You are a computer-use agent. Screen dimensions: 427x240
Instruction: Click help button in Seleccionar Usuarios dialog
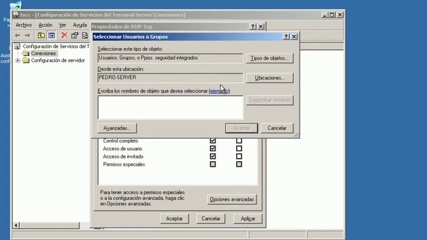click(286, 37)
